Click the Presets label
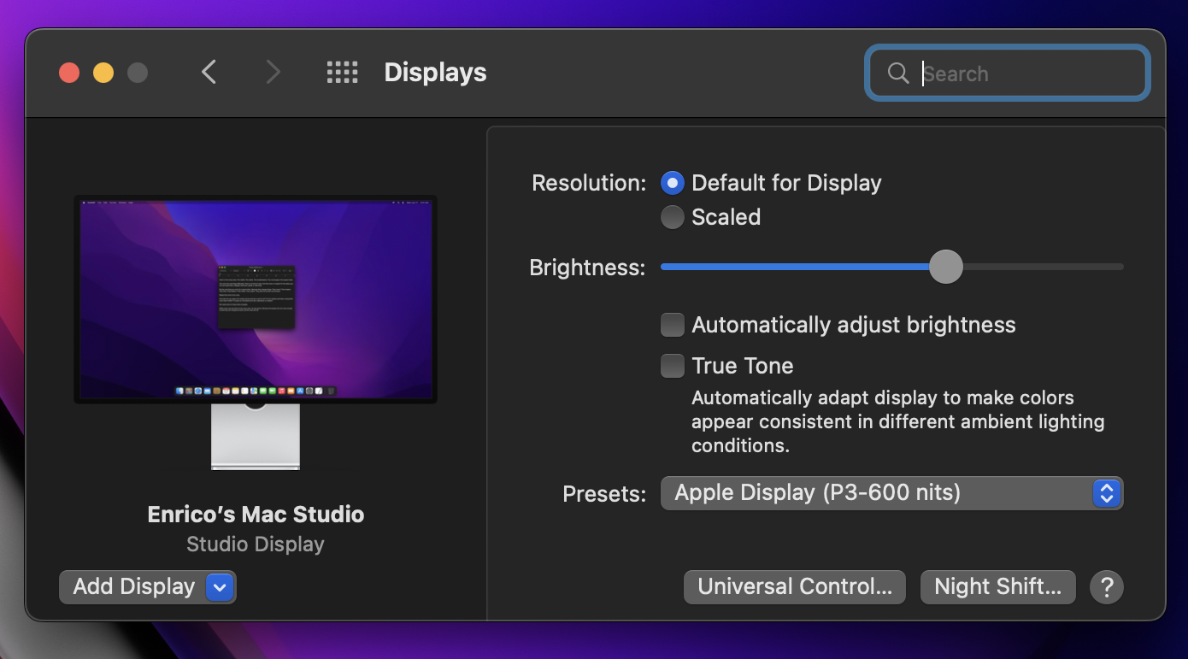 604,494
